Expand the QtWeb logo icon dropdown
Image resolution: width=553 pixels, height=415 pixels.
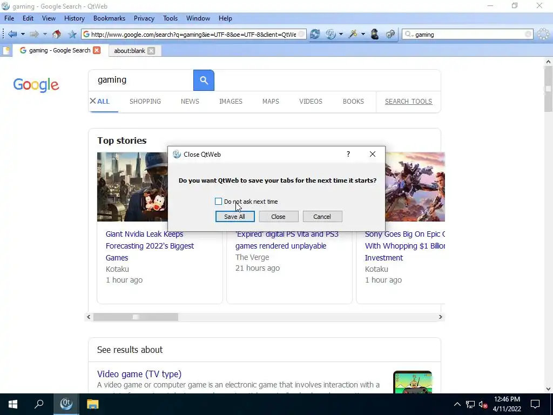tap(341, 34)
